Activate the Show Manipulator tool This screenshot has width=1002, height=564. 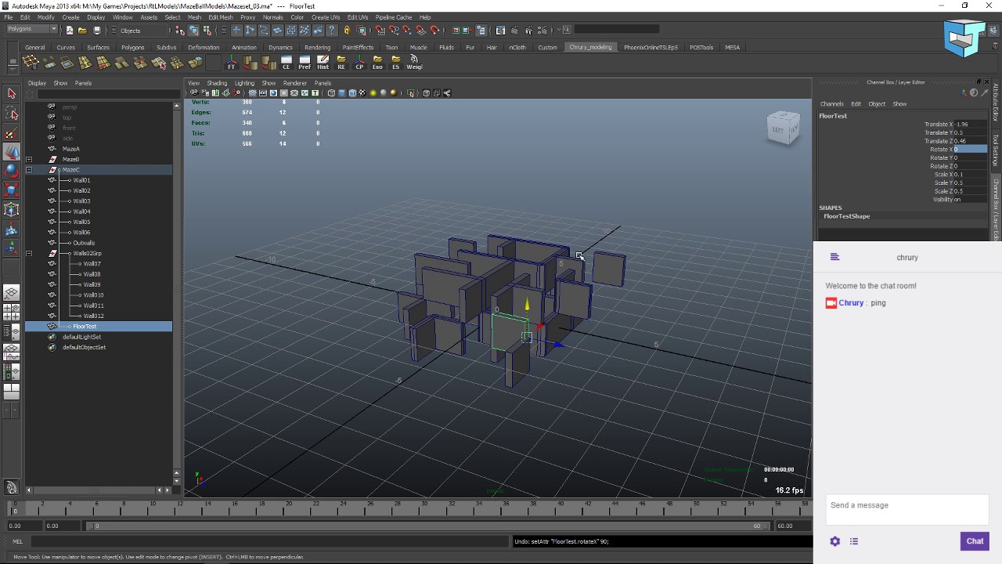(x=11, y=248)
